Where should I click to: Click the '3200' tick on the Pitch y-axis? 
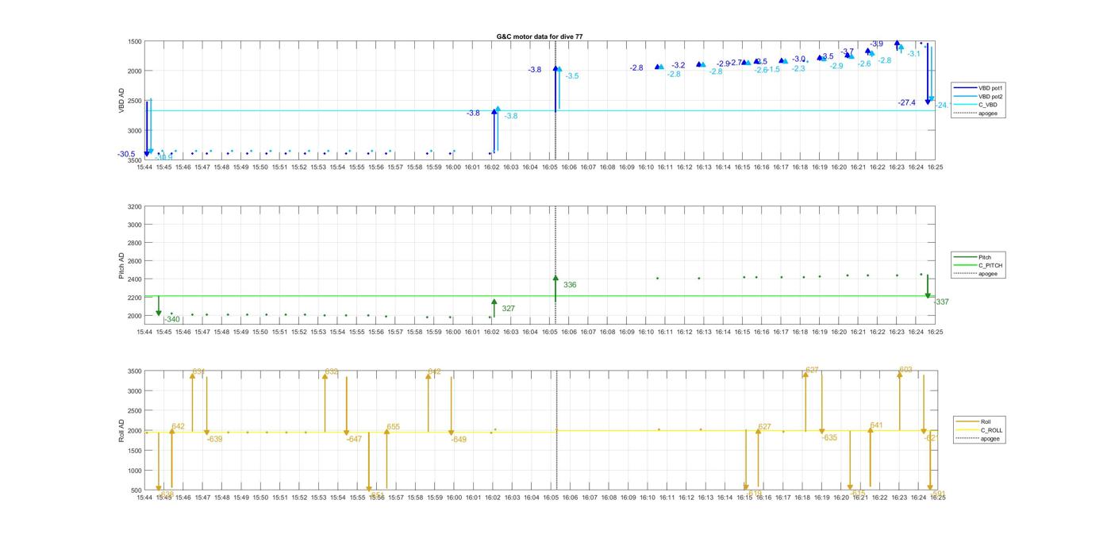tap(134, 206)
